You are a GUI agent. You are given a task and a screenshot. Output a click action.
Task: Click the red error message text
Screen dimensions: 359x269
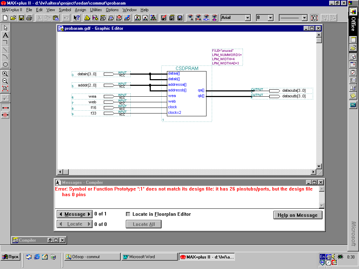click(184, 192)
